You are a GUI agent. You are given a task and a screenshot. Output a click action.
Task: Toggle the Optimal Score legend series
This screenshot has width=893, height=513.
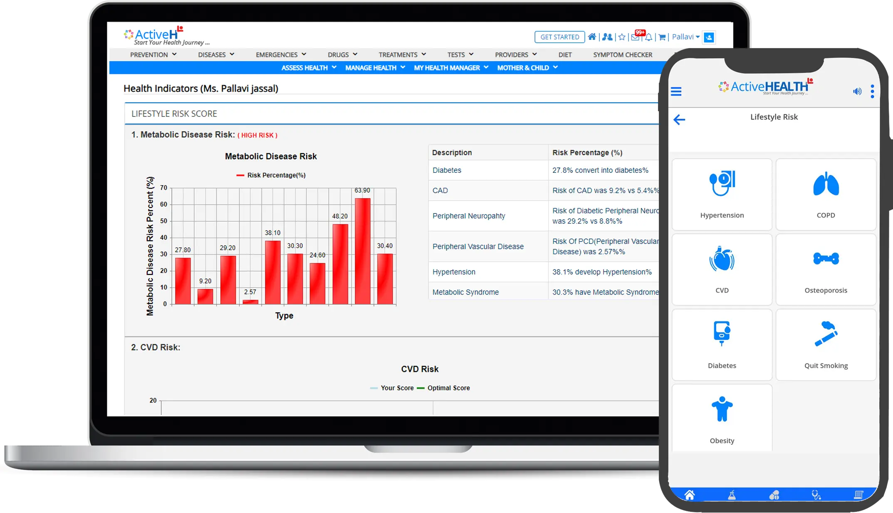443,388
